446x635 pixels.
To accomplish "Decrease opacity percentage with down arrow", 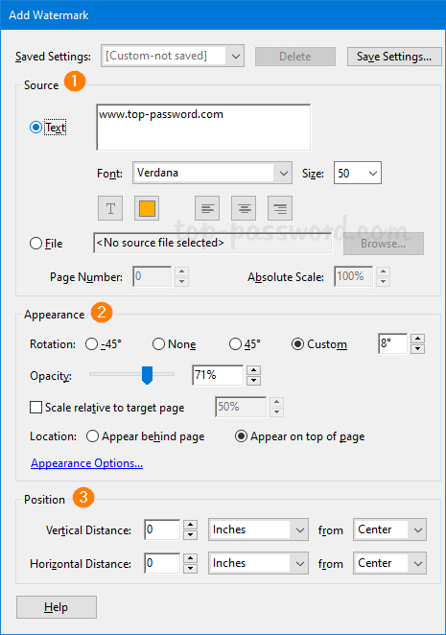I will [253, 380].
